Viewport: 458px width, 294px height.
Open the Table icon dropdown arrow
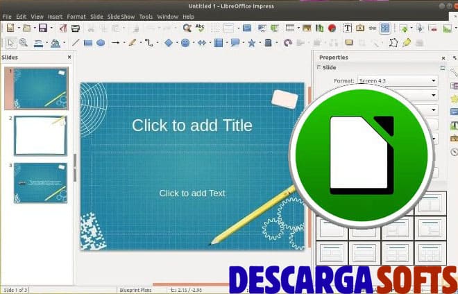pyautogui.click(x=298, y=28)
